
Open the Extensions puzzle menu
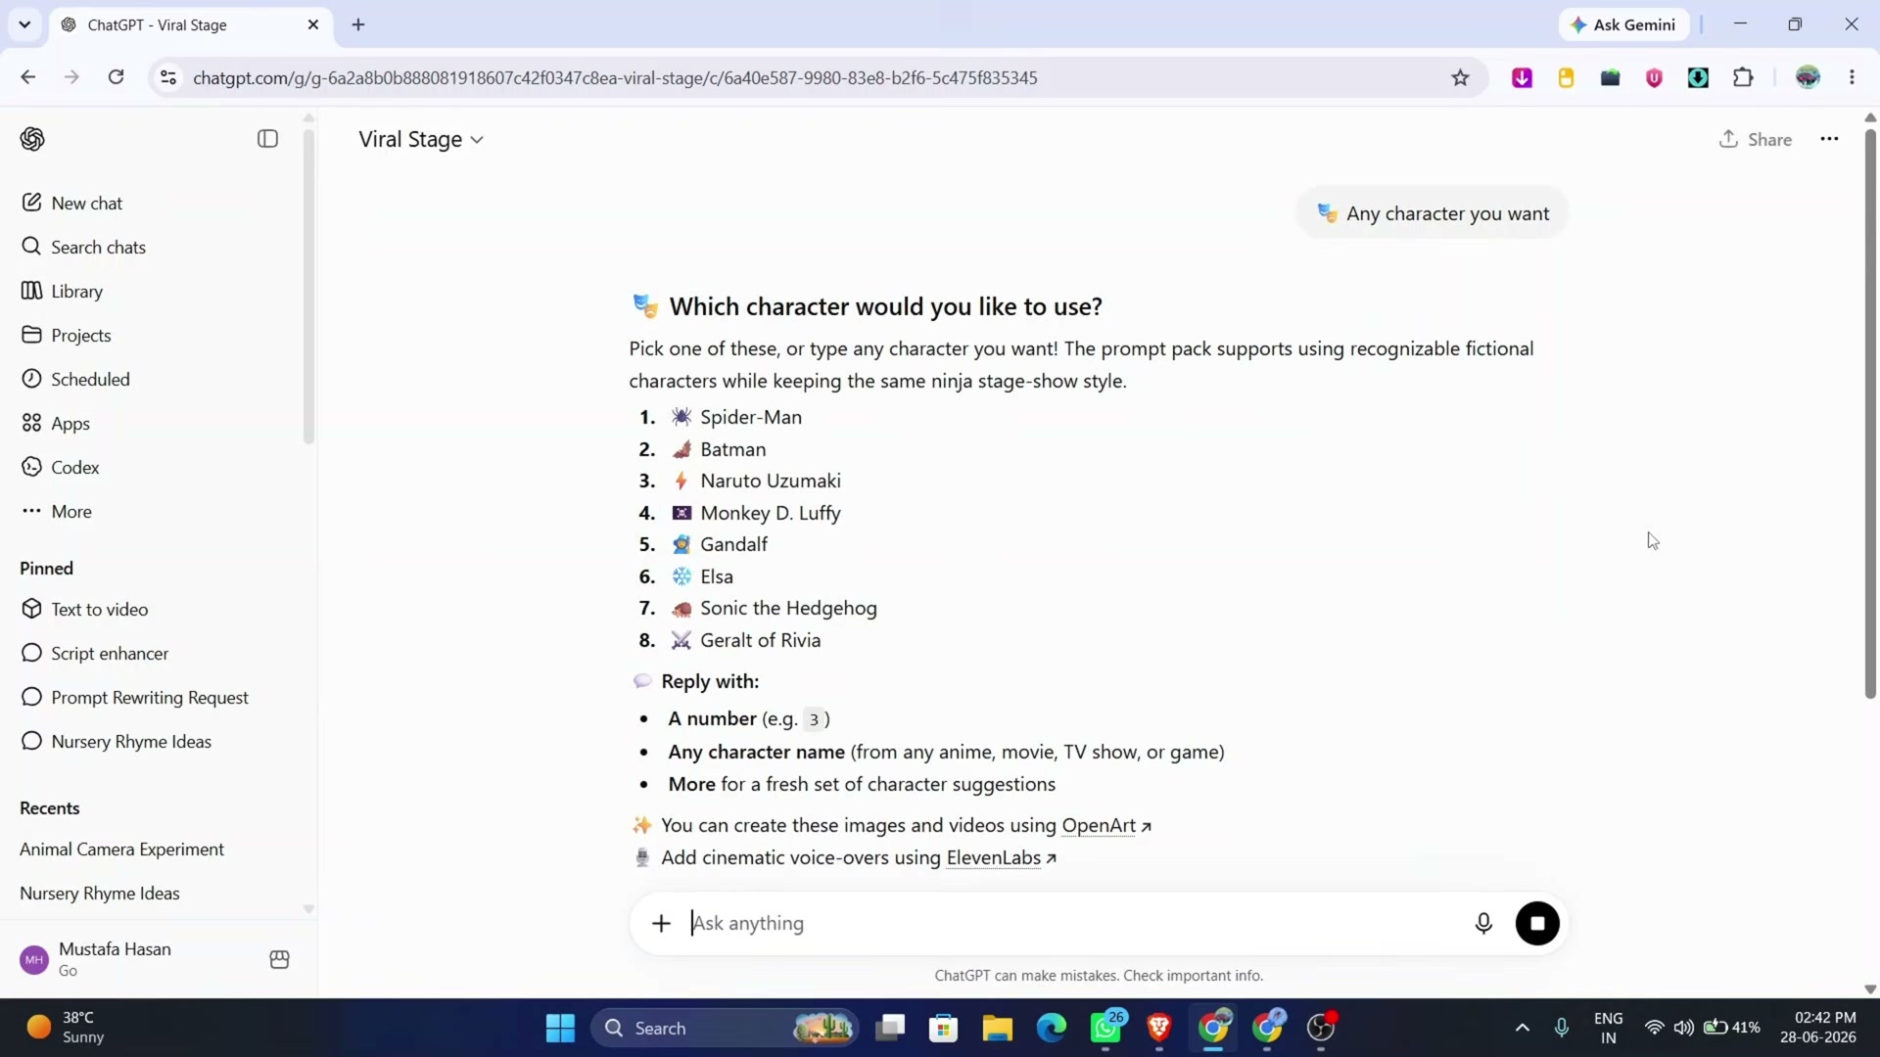coord(1743,77)
